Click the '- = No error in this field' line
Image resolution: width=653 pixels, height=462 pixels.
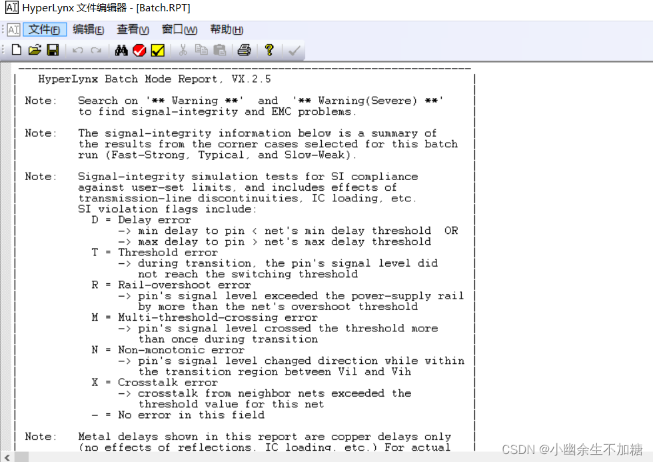pos(178,415)
